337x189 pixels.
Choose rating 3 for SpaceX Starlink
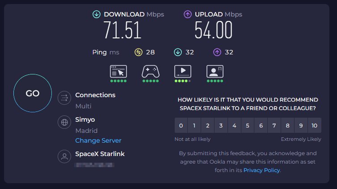pyautogui.click(x=221, y=126)
